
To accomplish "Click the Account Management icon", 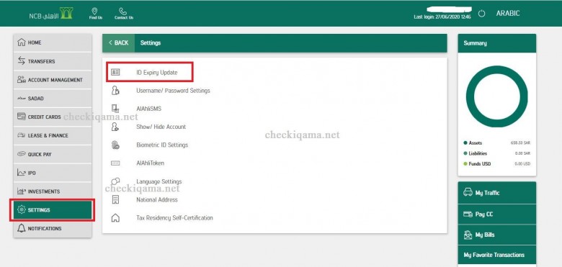I will [x=22, y=79].
